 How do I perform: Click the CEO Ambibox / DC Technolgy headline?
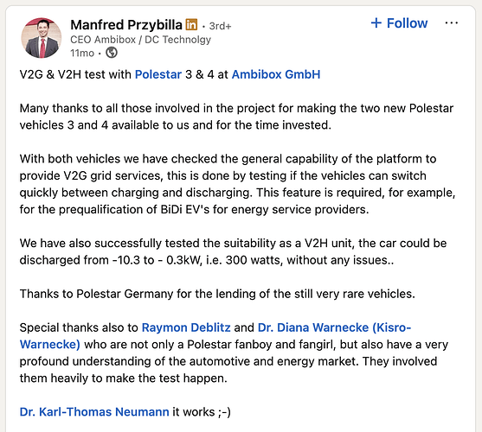140,40
